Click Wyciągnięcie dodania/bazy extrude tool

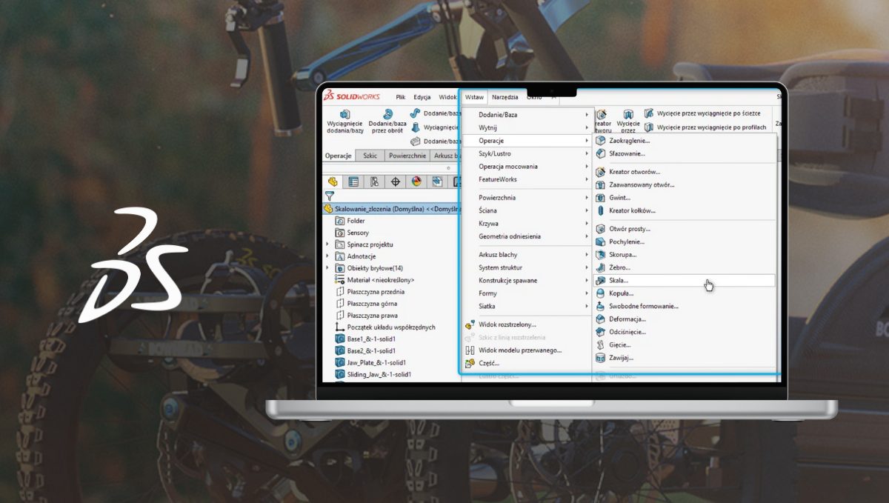pos(344,122)
